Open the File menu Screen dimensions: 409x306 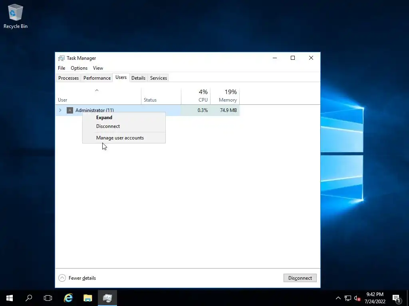pos(62,68)
